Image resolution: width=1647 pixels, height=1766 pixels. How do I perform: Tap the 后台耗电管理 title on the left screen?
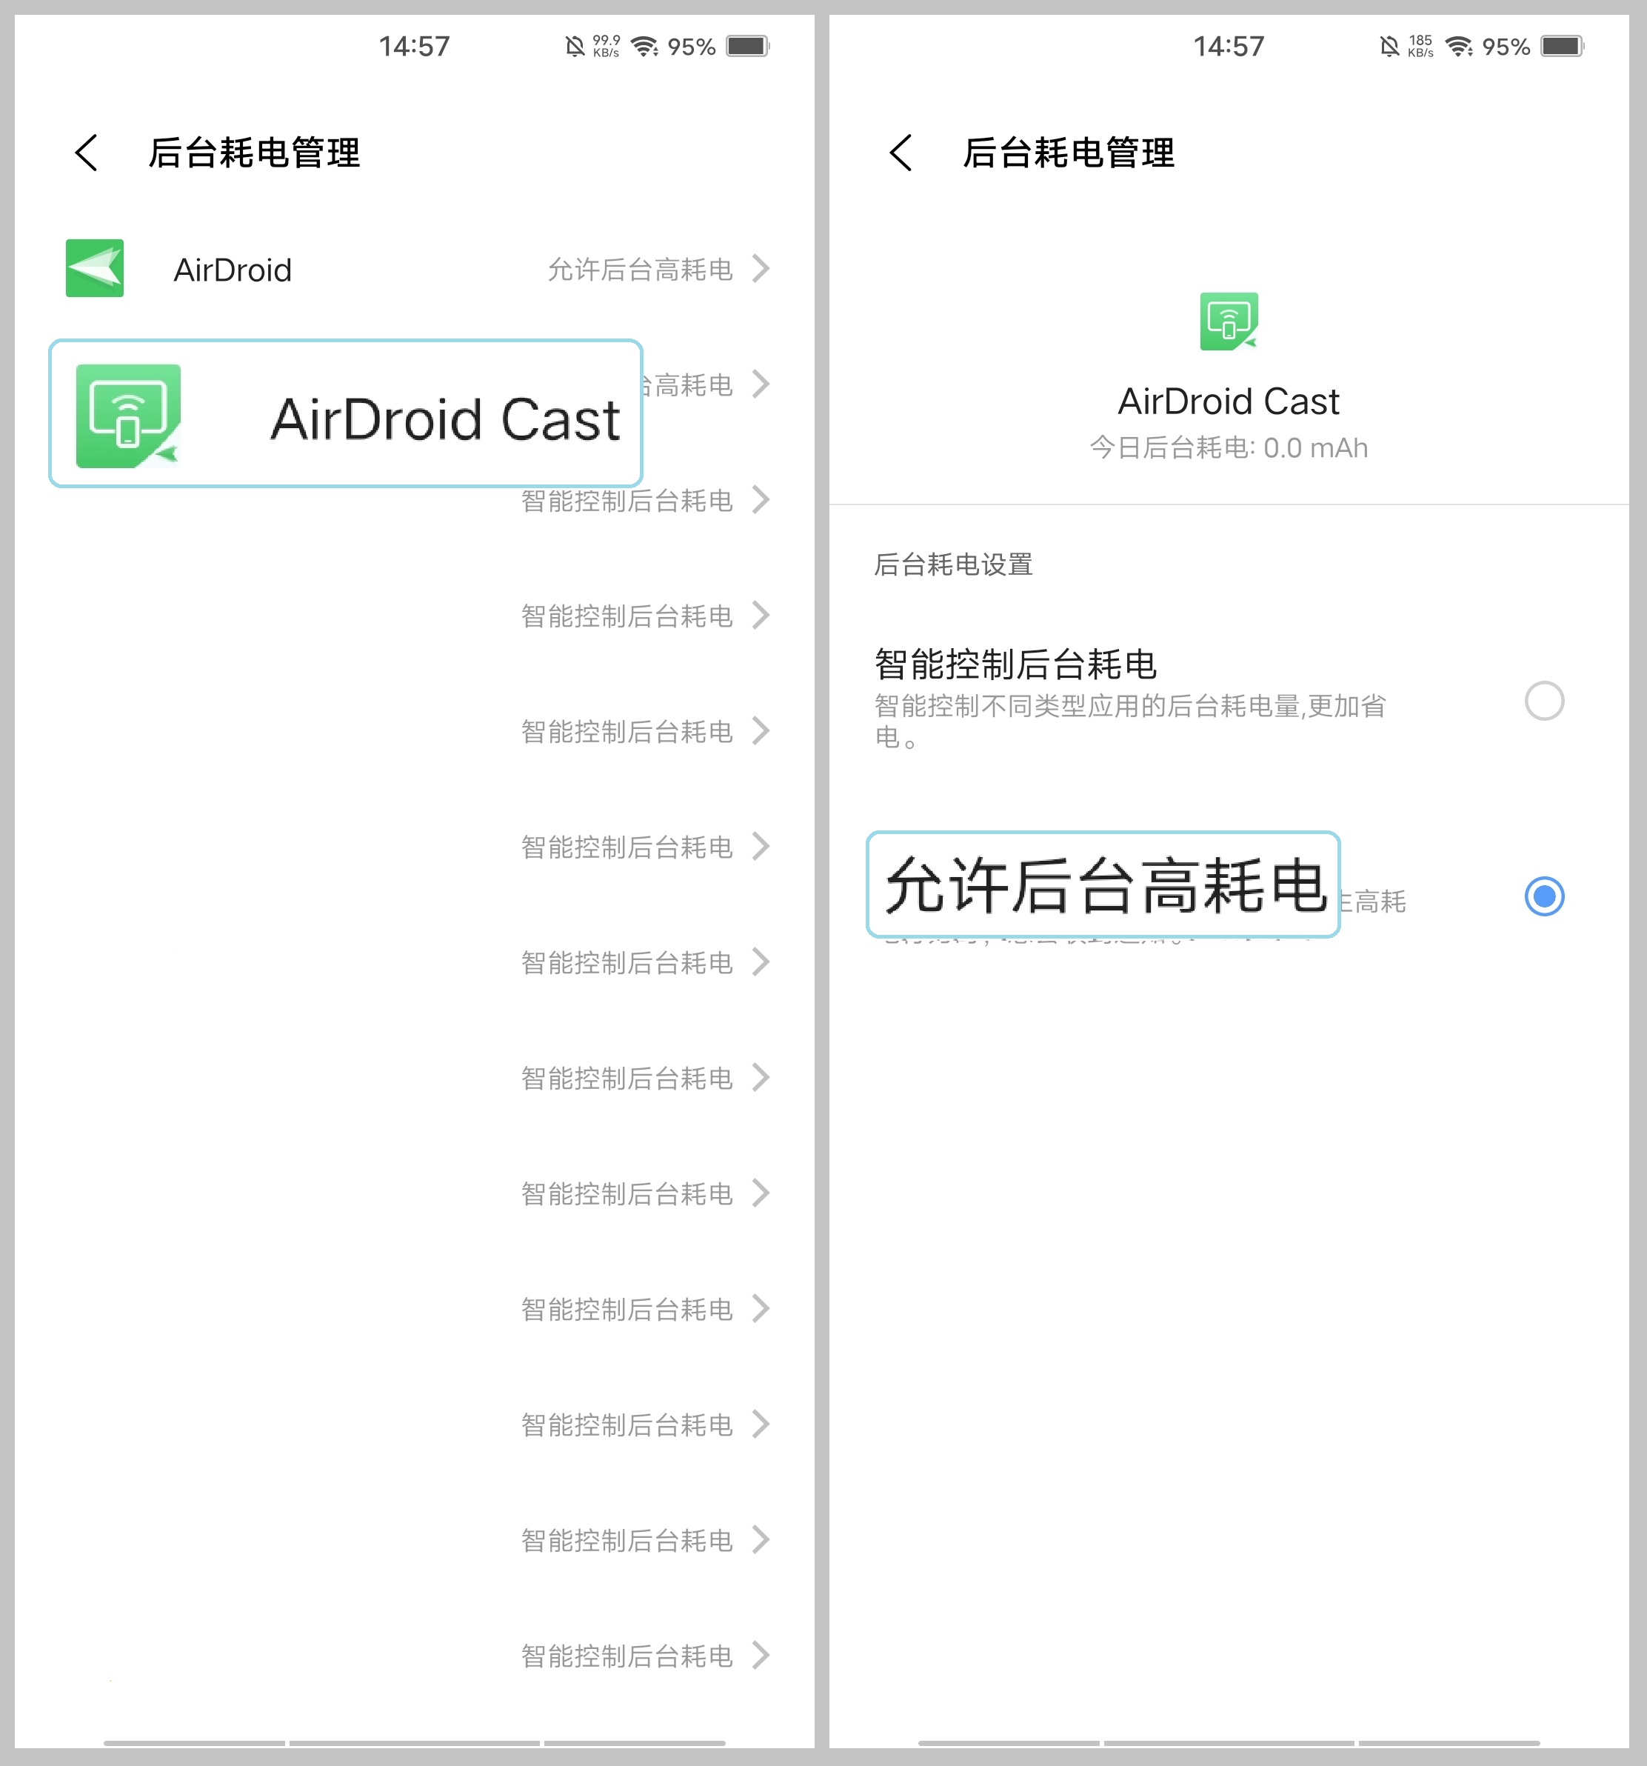(254, 153)
